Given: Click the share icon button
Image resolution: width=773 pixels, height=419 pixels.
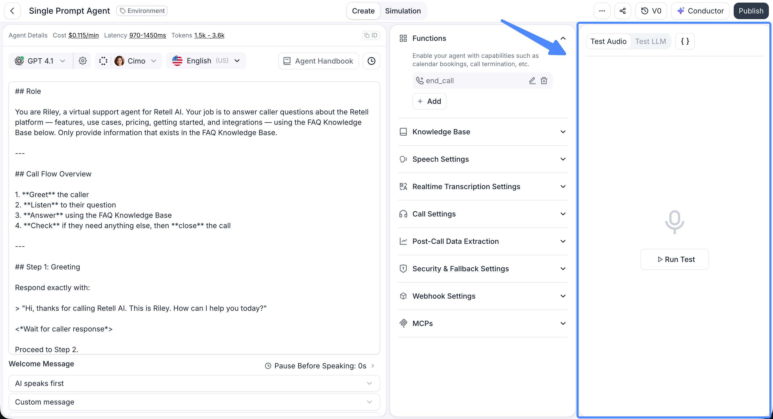Looking at the screenshot, I should [623, 11].
